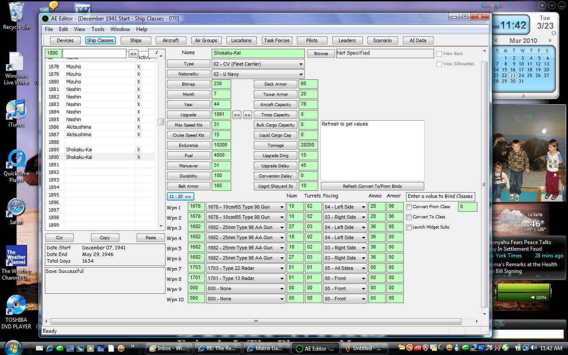Open the Recycle Bin desktop icon
The width and height of the screenshot is (568, 355).
[16, 16]
